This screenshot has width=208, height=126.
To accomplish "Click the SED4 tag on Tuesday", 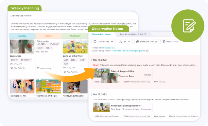I will [x=49, y=48].
